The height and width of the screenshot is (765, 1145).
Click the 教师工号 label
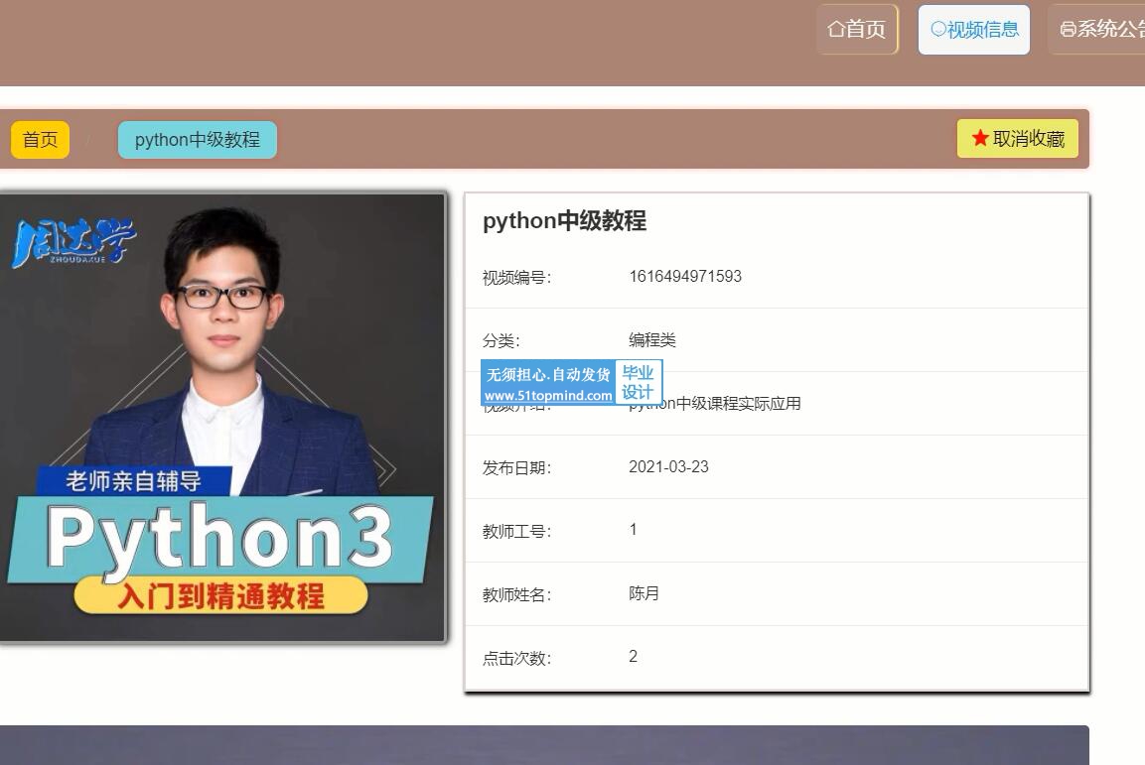pyautogui.click(x=516, y=531)
